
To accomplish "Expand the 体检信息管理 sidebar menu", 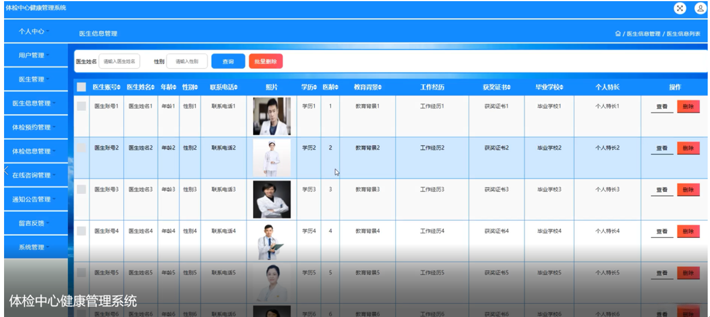I will point(35,152).
